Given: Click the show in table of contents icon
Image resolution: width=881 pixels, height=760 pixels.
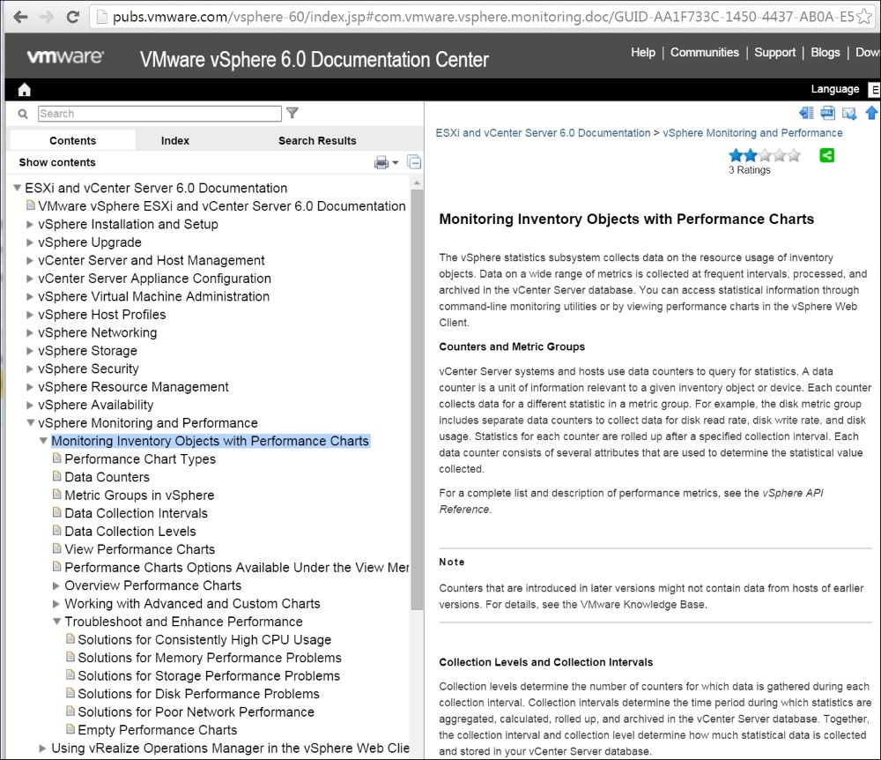Looking at the screenshot, I should pos(806,113).
